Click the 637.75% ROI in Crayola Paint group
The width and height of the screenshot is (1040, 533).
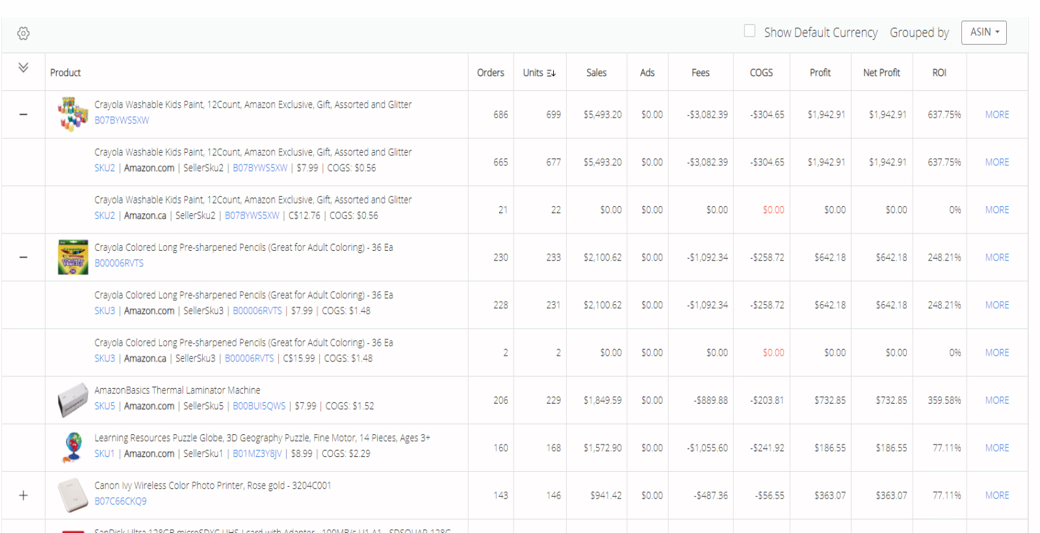click(x=944, y=114)
